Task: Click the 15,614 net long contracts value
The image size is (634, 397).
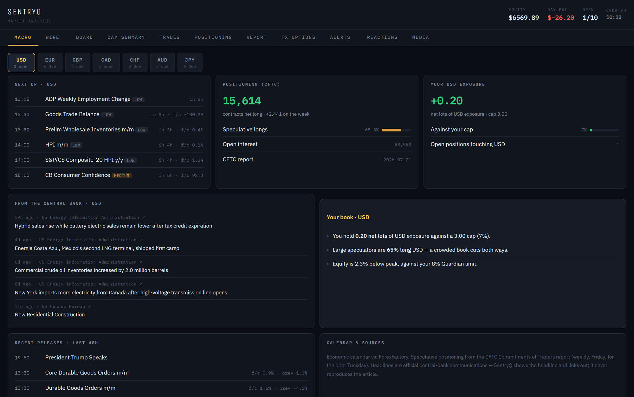Action: tap(242, 101)
